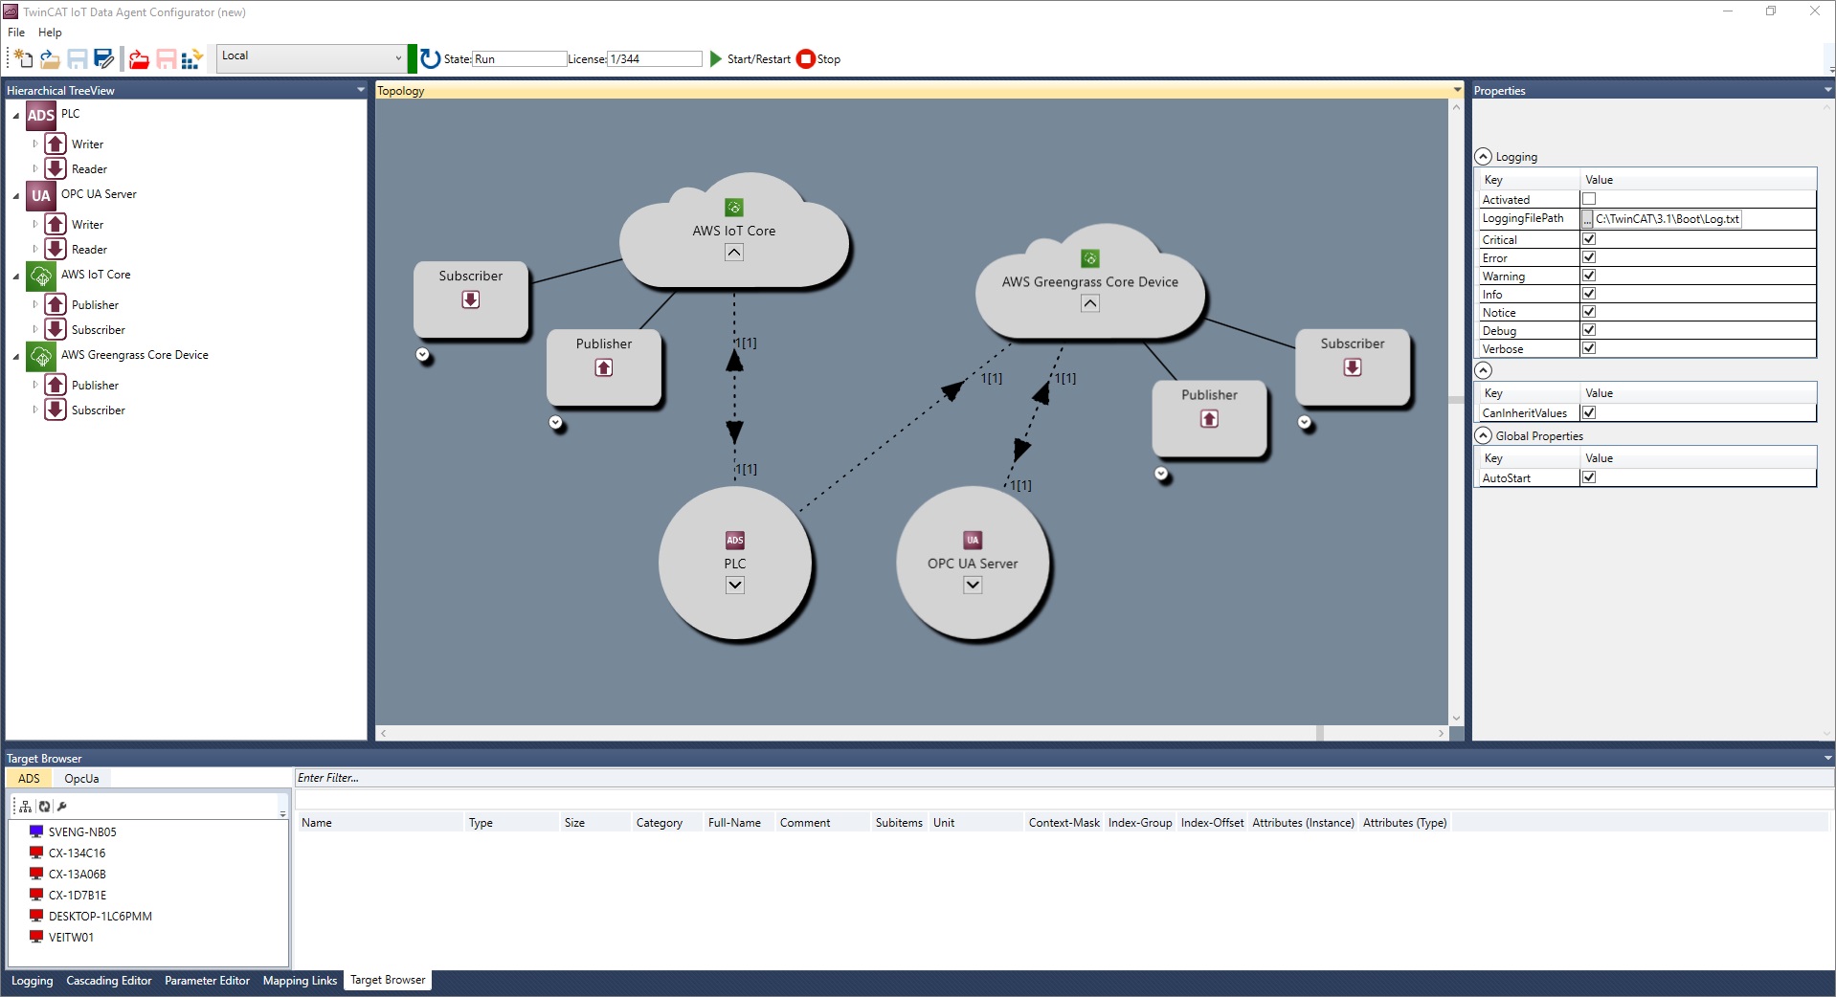1836x997 pixels.
Task: Enable the Activated logging checkbox
Action: (x=1589, y=199)
